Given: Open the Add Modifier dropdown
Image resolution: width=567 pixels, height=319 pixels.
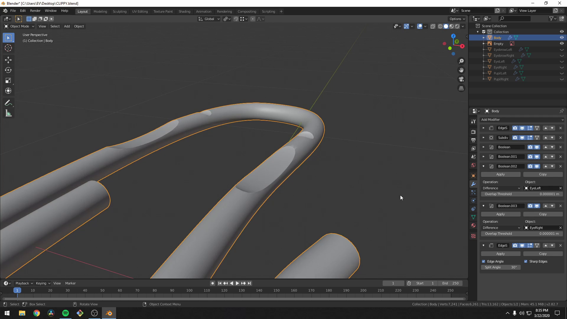Looking at the screenshot, I should [x=522, y=120].
